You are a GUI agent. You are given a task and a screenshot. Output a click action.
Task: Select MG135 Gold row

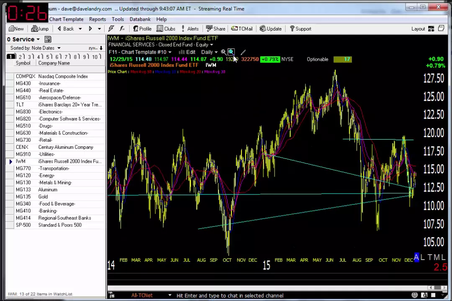[x=55, y=197]
